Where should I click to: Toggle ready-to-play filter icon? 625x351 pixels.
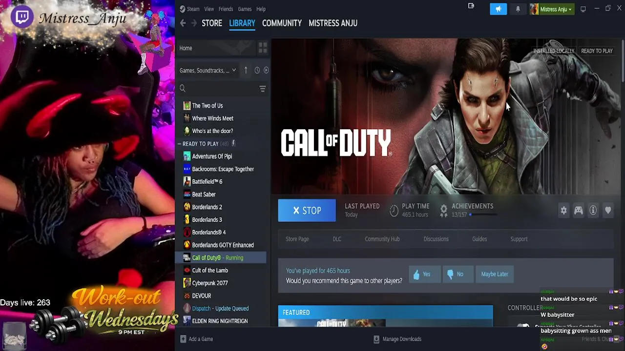(x=266, y=70)
